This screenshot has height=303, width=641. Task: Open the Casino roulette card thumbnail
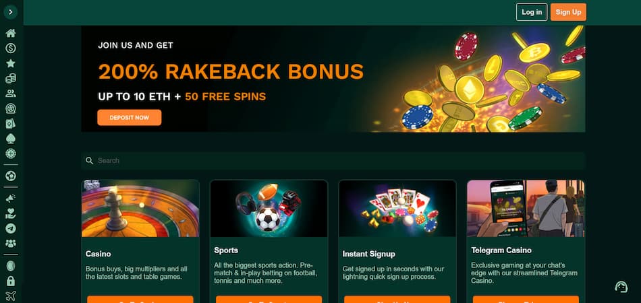(140, 208)
